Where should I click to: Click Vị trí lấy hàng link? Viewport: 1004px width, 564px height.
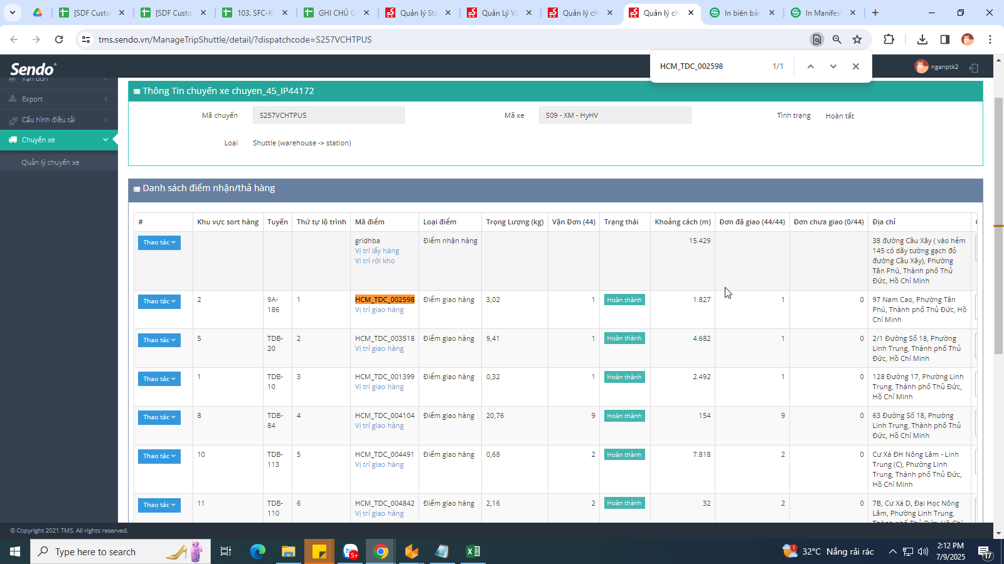tap(377, 251)
